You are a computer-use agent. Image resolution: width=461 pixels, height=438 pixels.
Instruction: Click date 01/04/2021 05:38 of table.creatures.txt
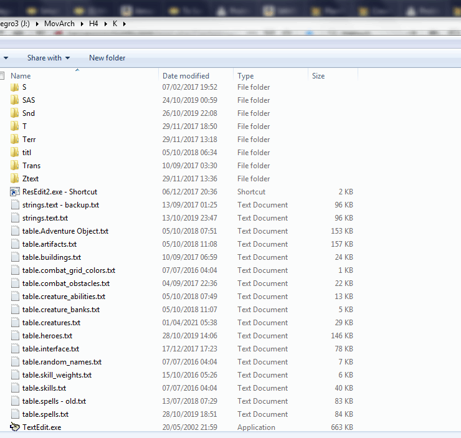pyautogui.click(x=189, y=323)
